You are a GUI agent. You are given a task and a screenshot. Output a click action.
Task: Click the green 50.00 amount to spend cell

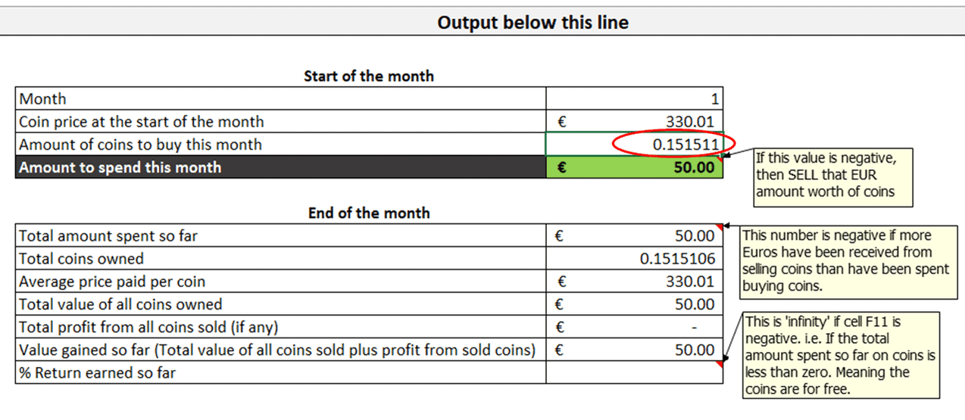[634, 167]
